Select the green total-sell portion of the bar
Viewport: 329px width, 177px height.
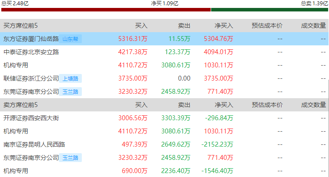point(270,10)
